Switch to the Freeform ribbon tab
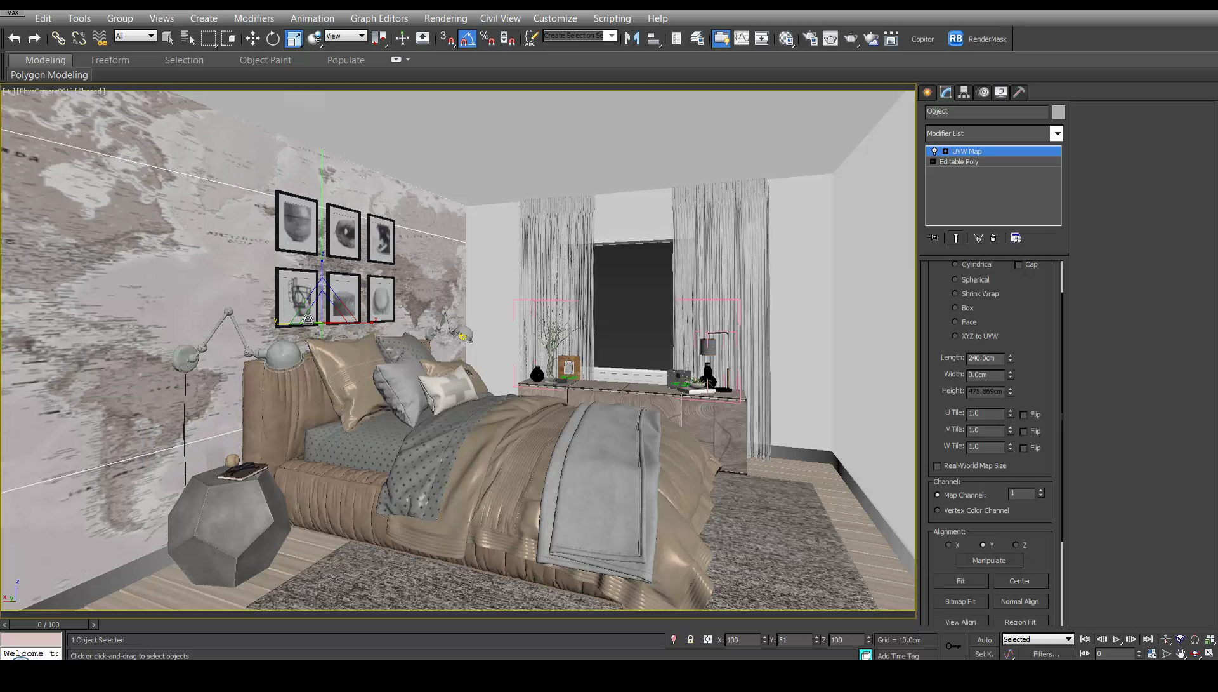This screenshot has height=692, width=1218. click(110, 60)
